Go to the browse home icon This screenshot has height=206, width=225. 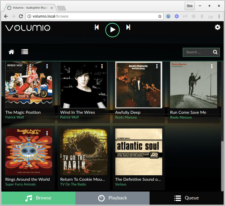tap(11, 52)
